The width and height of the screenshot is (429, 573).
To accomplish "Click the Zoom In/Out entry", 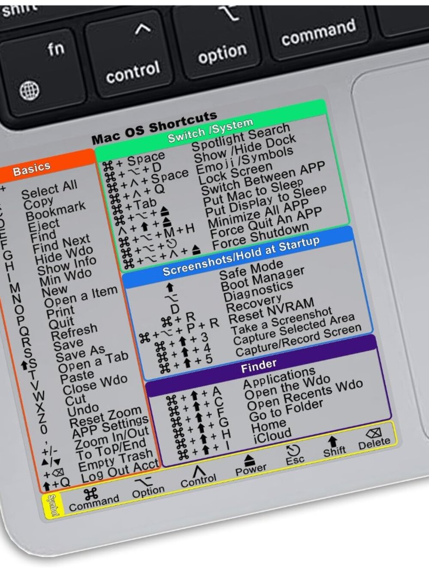I will (112, 438).
